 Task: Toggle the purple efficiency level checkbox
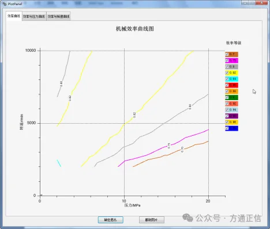(227, 116)
